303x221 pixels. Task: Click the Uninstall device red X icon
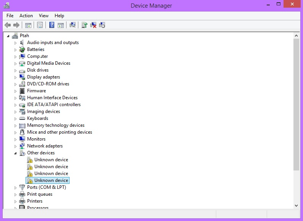coord(93,25)
